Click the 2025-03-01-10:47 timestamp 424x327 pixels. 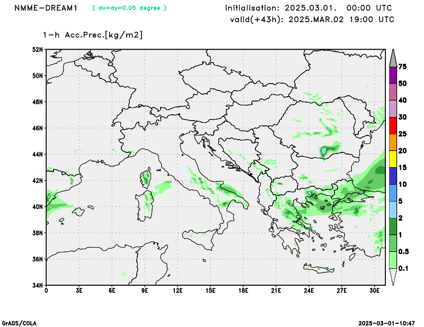click(387, 323)
